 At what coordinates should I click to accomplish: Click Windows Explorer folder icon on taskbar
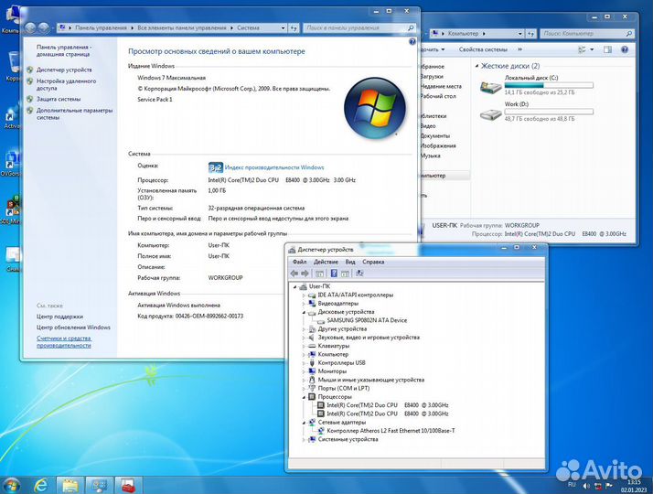[70, 486]
